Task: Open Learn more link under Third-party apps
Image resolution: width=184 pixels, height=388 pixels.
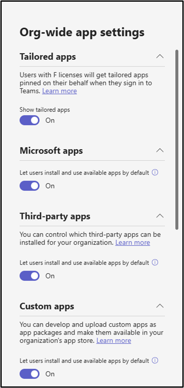Action: [132, 242]
